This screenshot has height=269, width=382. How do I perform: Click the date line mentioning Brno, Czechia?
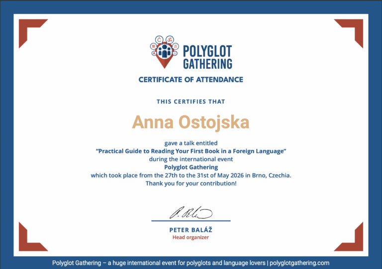pyautogui.click(x=191, y=176)
